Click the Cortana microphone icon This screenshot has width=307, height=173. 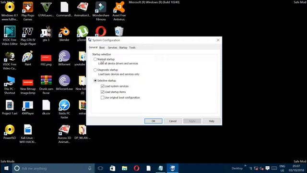click(x=90, y=168)
